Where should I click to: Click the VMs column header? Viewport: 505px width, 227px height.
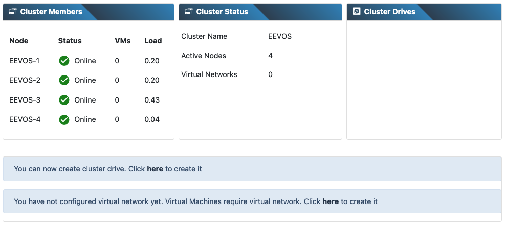tap(123, 41)
